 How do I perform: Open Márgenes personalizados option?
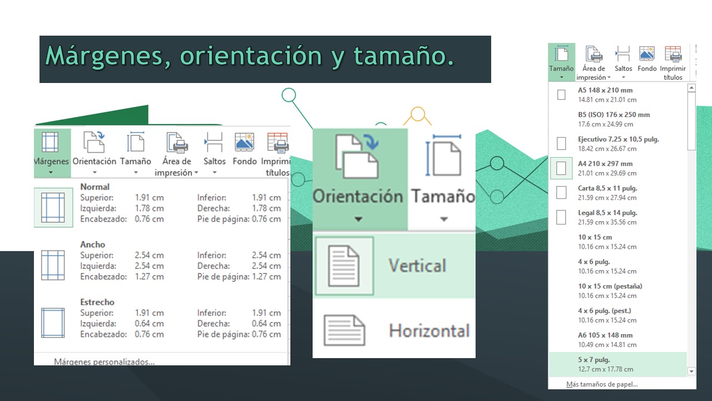tap(104, 361)
